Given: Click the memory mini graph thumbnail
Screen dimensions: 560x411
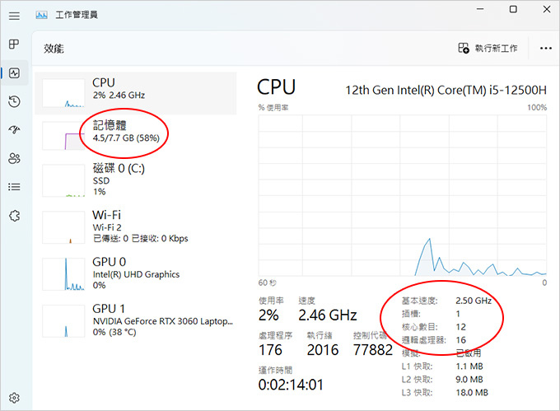Looking at the screenshot, I should 63,136.
